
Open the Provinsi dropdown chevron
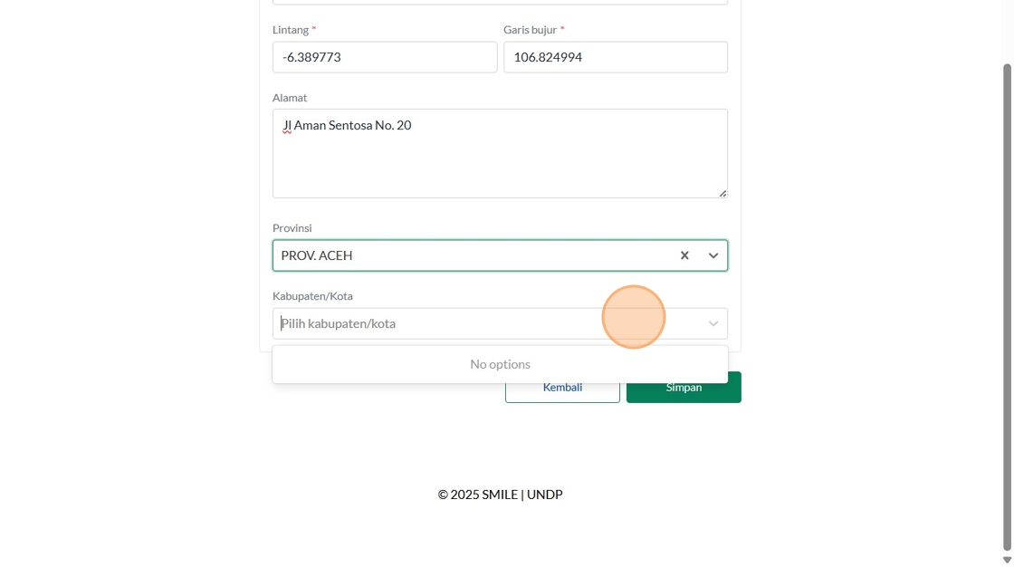713,255
